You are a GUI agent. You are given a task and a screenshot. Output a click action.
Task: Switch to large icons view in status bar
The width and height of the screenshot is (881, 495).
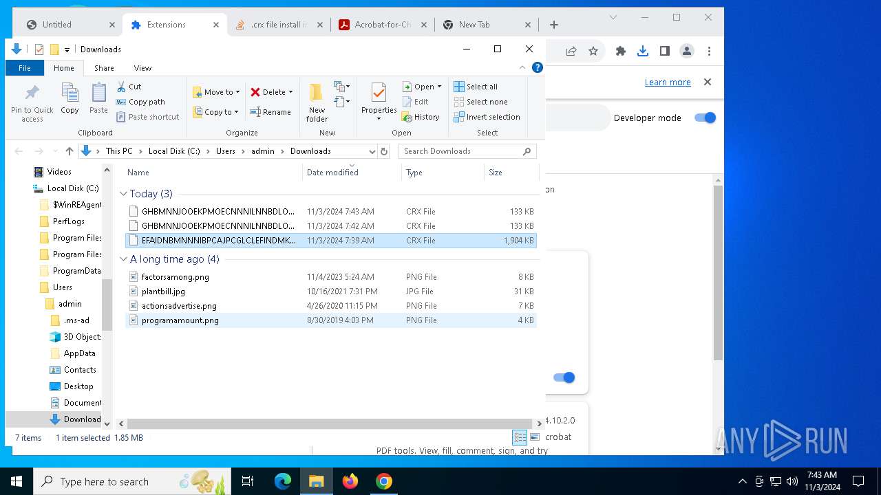pyautogui.click(x=534, y=437)
